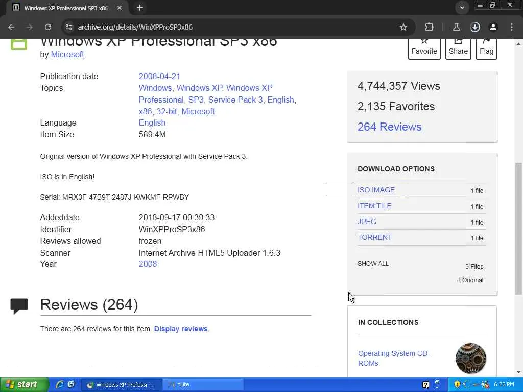Reload the archive.org page
Viewport: 523px width, 392px height.
click(48, 27)
